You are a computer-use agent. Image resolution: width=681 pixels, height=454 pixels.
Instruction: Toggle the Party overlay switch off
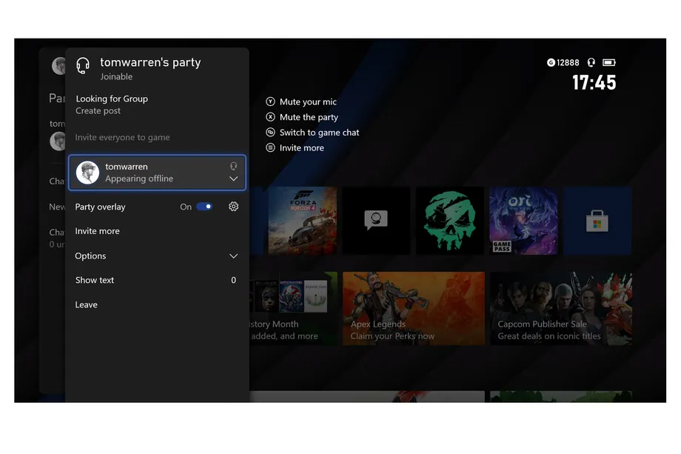(204, 207)
